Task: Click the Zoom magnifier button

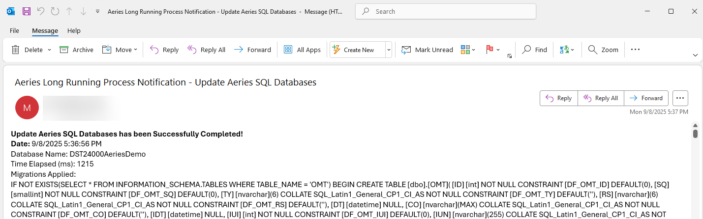Action: (x=603, y=50)
